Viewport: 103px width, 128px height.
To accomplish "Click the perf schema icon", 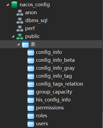I will (x=20, y=28).
